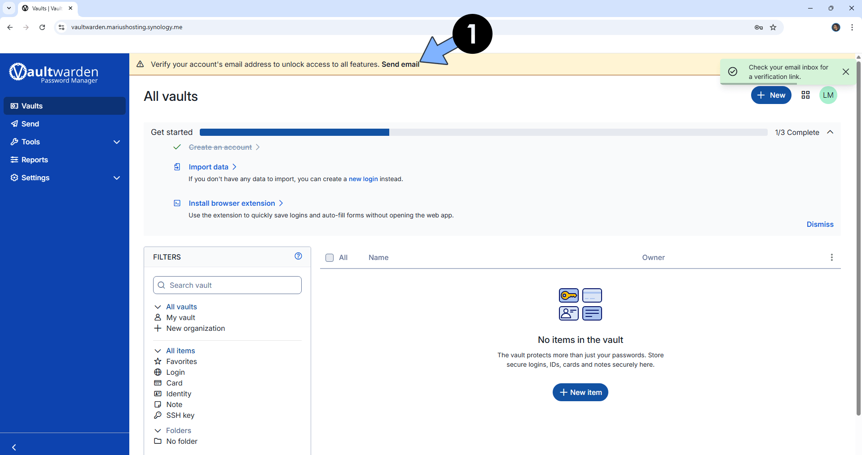Open the vault table options menu
The height and width of the screenshot is (455, 862).
tap(831, 257)
